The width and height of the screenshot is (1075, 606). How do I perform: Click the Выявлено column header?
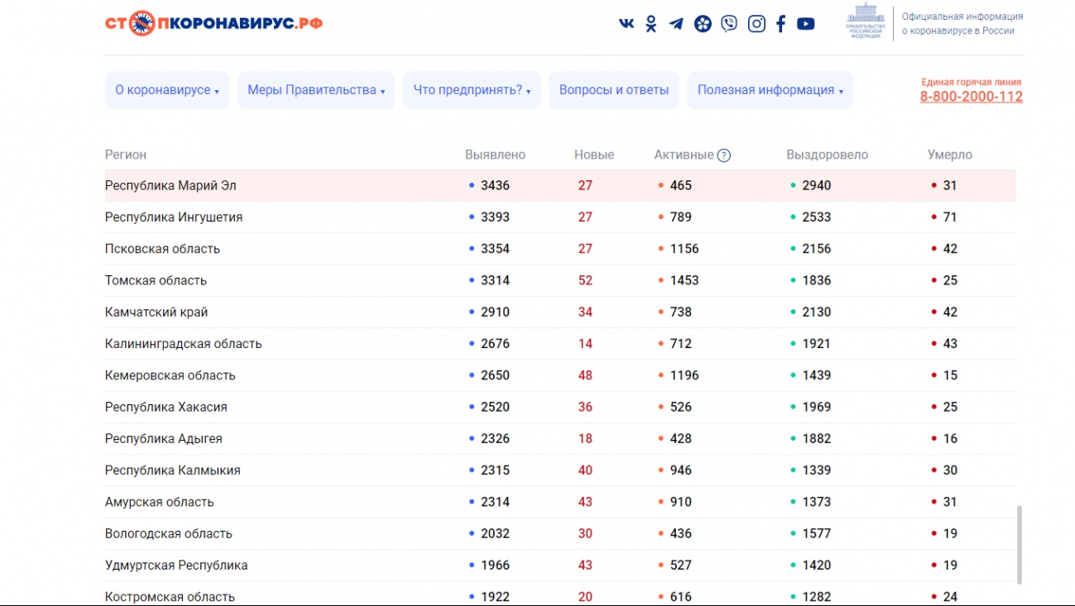pos(495,155)
